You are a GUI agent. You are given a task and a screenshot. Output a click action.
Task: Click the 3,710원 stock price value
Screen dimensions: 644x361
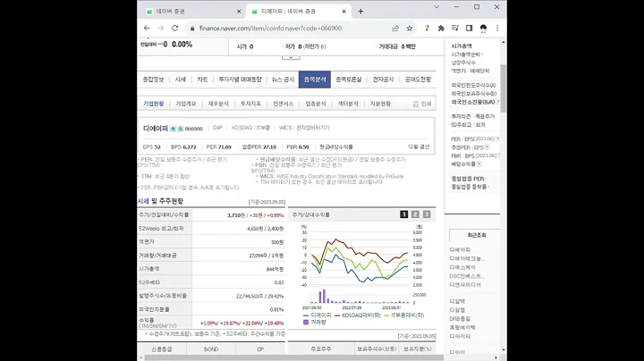point(236,215)
